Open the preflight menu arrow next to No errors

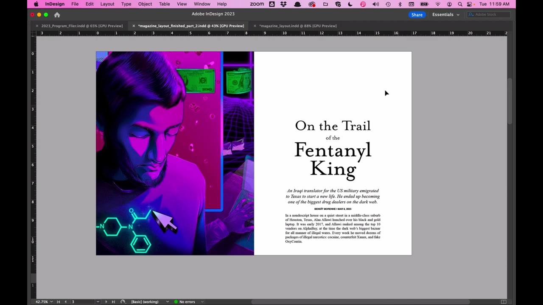point(202,302)
